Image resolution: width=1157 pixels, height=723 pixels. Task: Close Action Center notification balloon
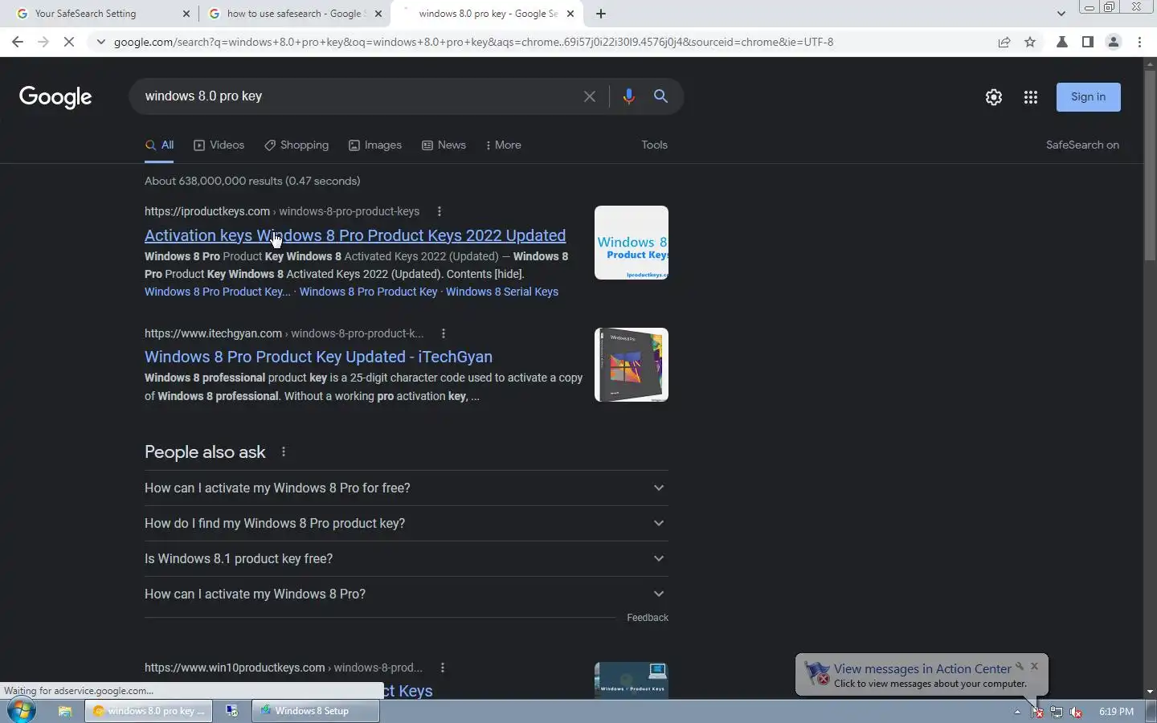1034,666
